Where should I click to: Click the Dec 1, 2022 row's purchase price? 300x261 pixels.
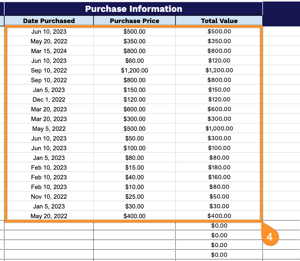[135, 100]
